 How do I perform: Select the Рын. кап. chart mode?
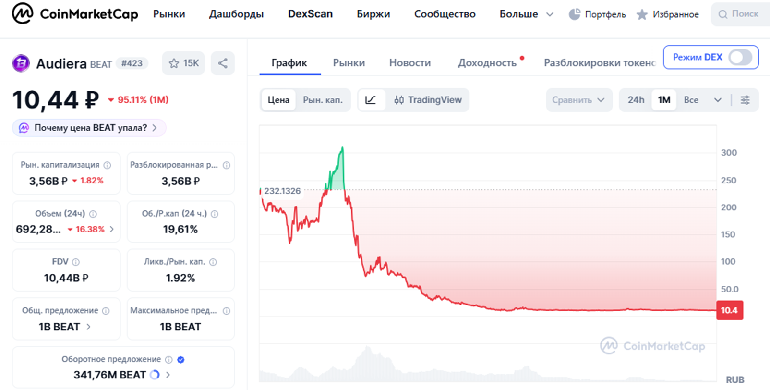pos(323,100)
